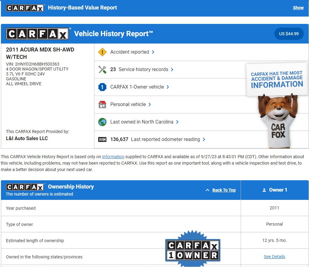309x267 pixels.
Task: Click the L&I Auto Sales LLC provider name
Action: pos(27,138)
